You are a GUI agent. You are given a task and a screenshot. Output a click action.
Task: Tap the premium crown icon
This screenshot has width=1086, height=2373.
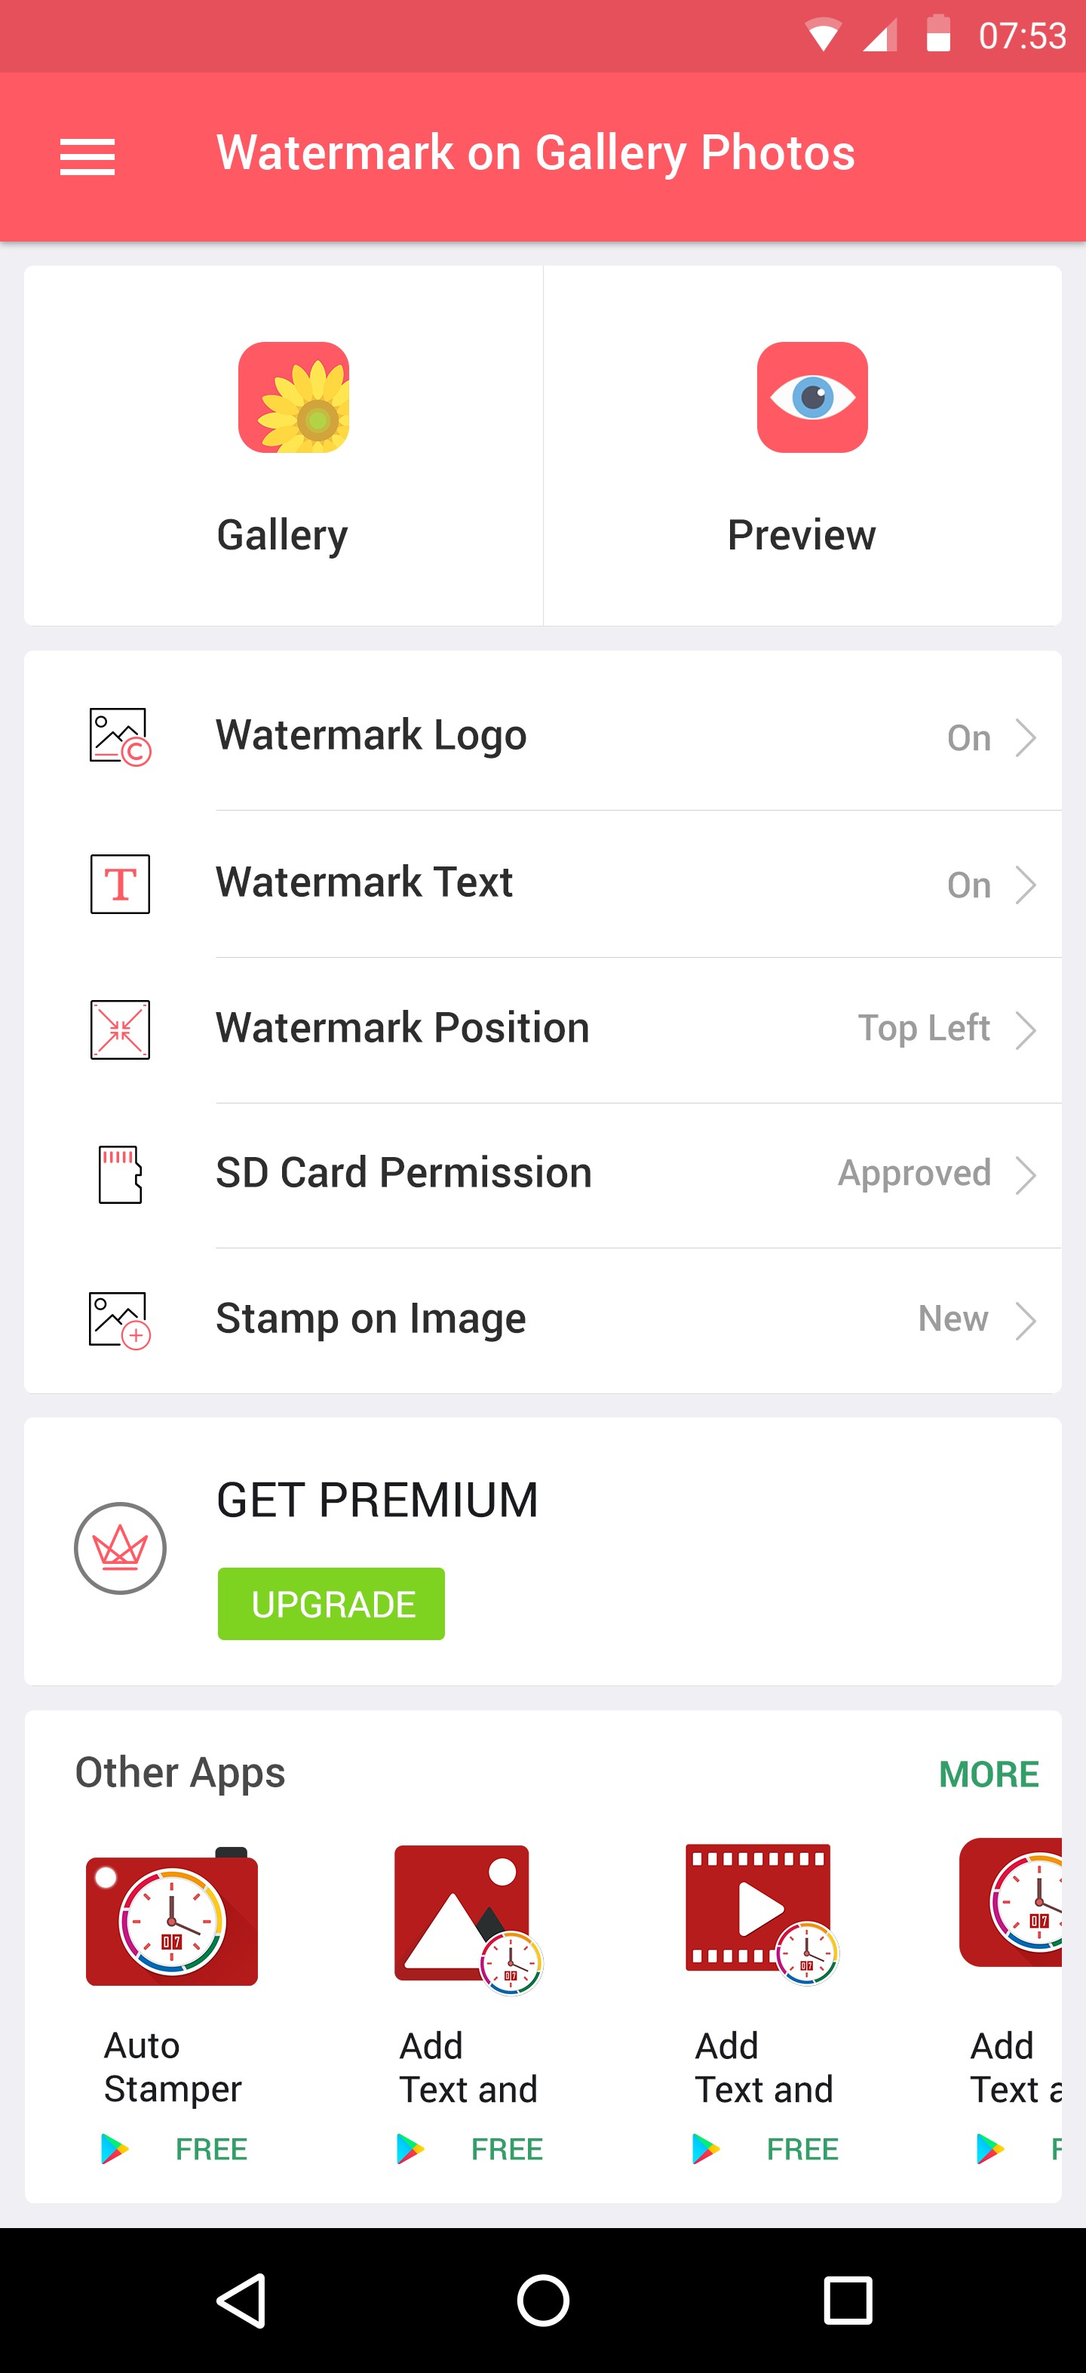click(x=120, y=1549)
